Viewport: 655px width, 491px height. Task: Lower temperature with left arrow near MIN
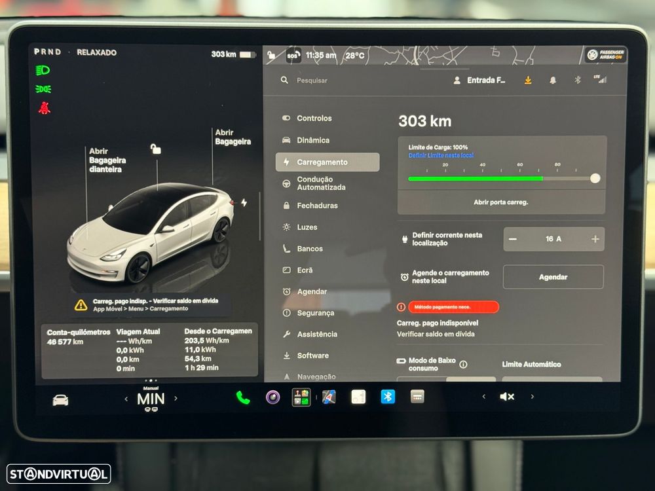pos(126,399)
